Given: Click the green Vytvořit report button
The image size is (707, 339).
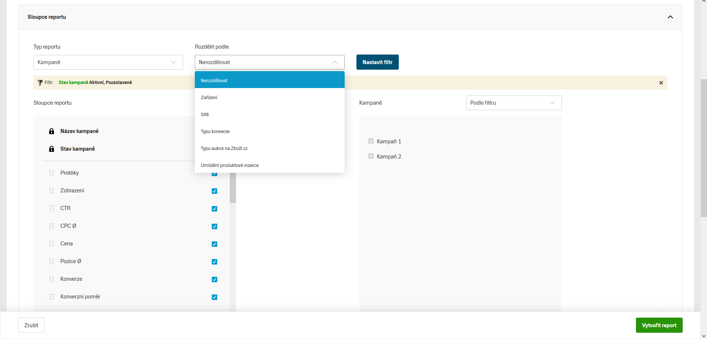Looking at the screenshot, I should [659, 325].
